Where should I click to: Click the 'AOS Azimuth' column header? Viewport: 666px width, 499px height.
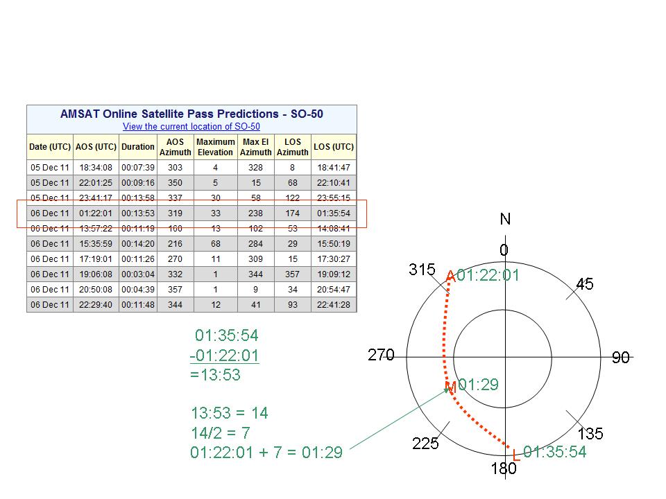pyautogui.click(x=175, y=147)
